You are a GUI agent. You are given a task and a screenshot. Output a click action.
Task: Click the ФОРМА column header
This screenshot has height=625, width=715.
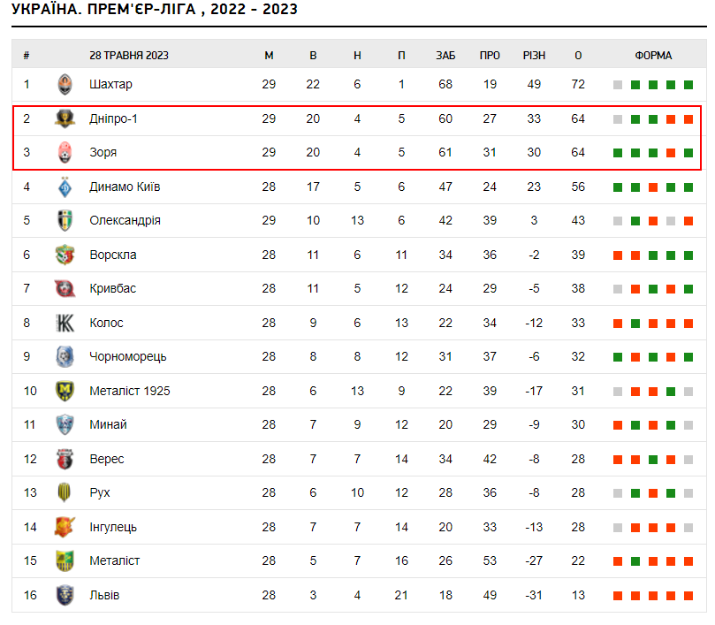[653, 55]
